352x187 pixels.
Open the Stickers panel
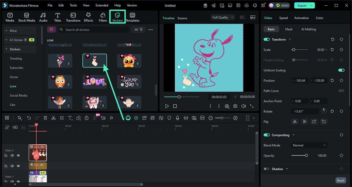coord(117,17)
